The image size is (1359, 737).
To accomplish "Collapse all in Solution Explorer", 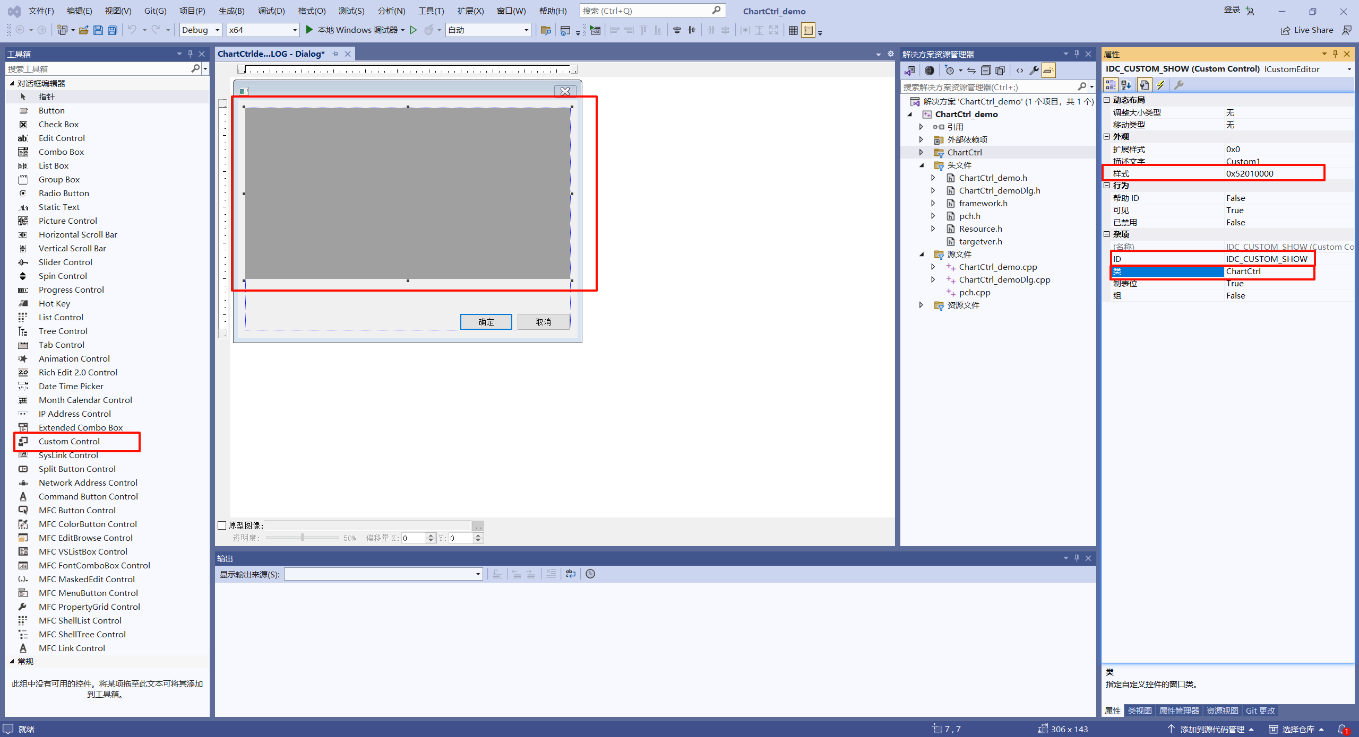I will tap(986, 71).
